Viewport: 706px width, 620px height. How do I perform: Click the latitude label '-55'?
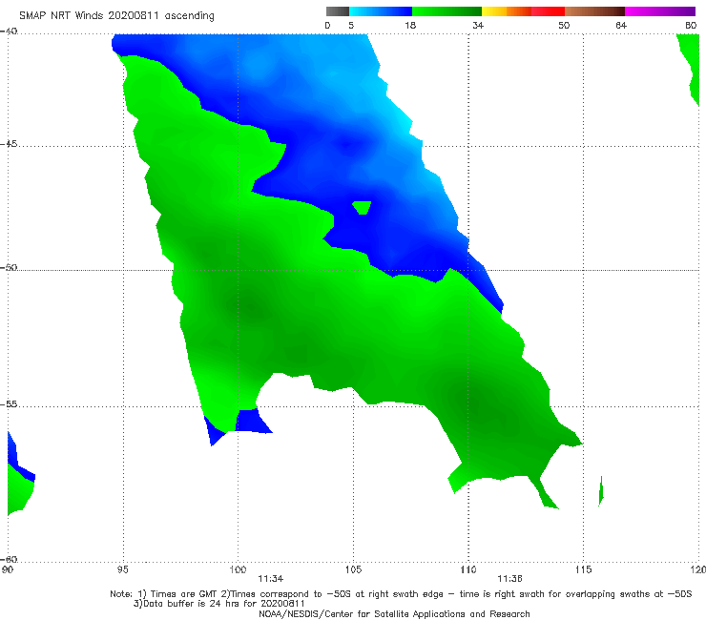[9, 403]
